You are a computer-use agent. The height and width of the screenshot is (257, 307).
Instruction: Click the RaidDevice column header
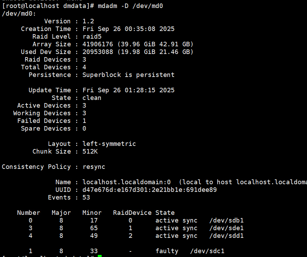point(132,213)
